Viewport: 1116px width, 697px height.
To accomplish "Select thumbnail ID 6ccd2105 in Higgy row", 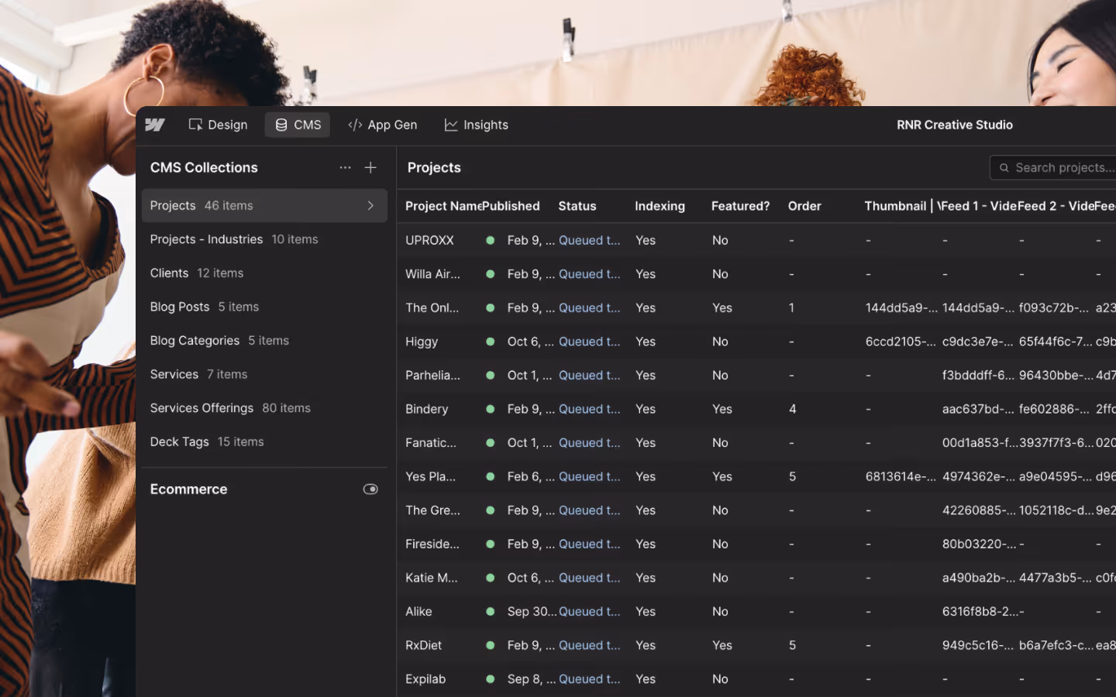I will (901, 342).
